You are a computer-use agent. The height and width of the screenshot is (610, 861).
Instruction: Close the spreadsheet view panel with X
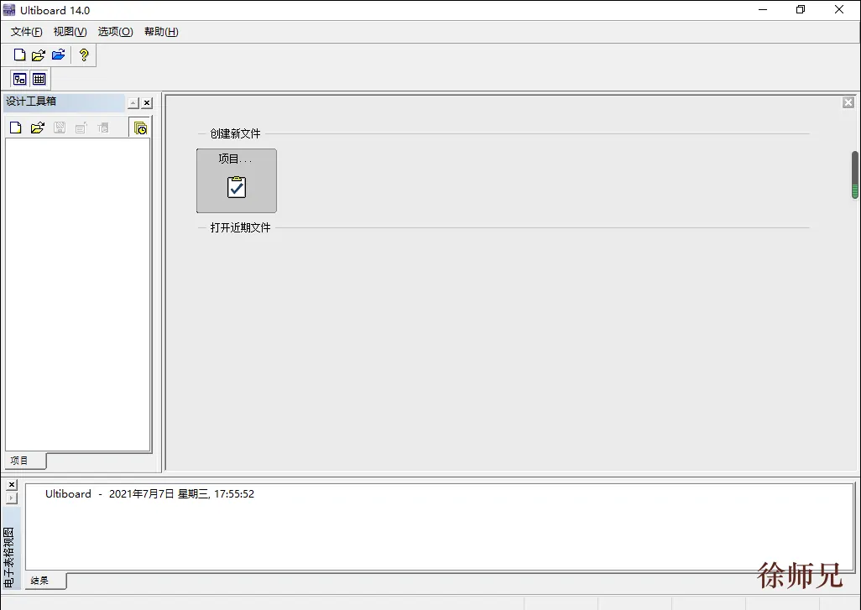(12, 484)
